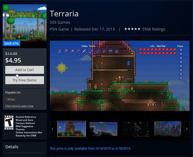Click the PS Vita platform tag
This screenshot has height=157, width=193.
11,99
